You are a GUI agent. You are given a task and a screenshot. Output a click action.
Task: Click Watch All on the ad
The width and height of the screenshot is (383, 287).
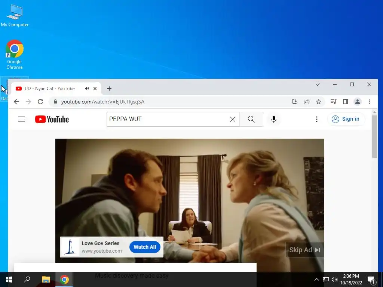[145, 247]
